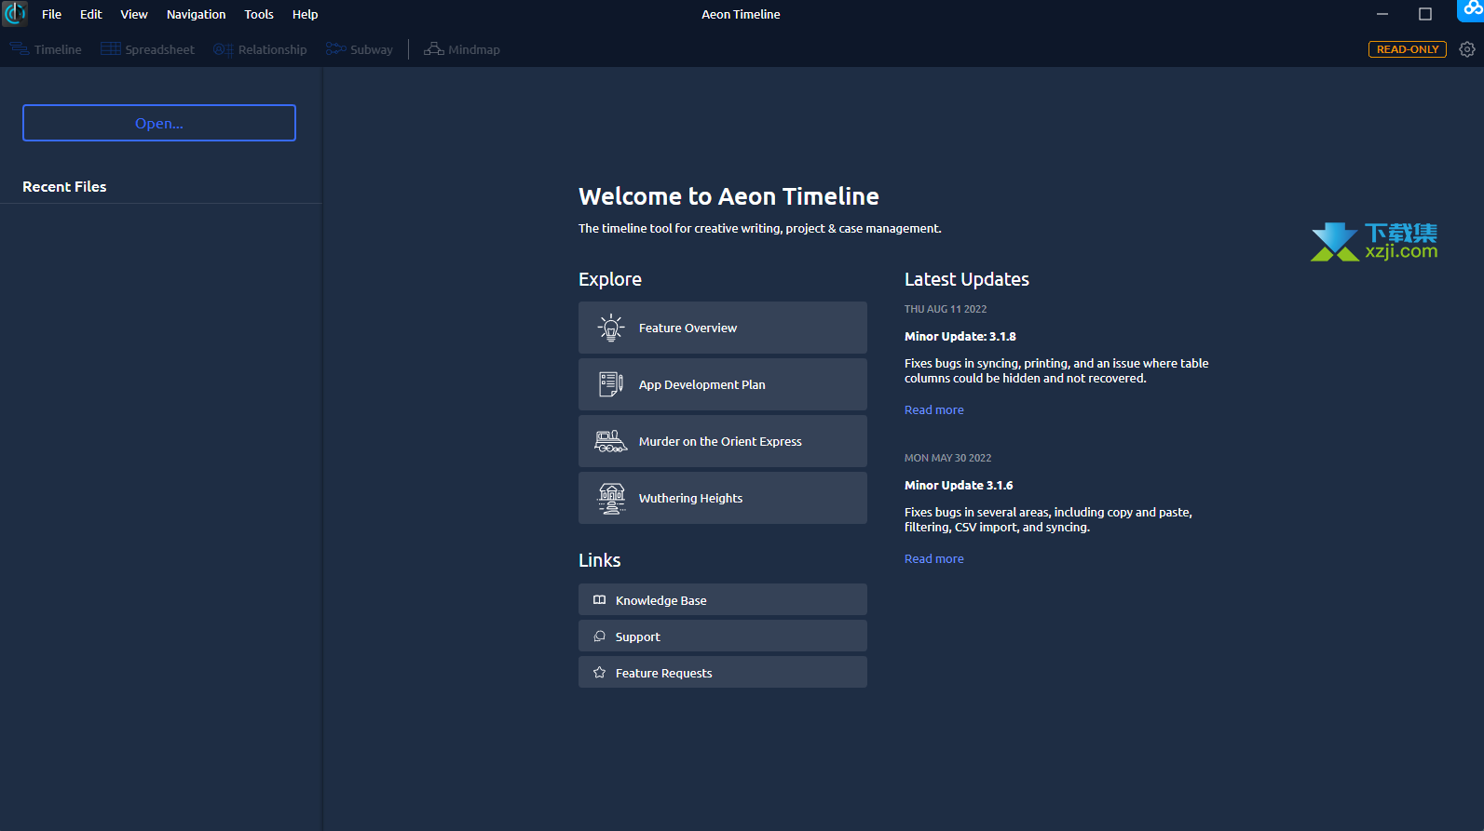Open the Navigation menu
The image size is (1484, 831).
[x=196, y=14]
